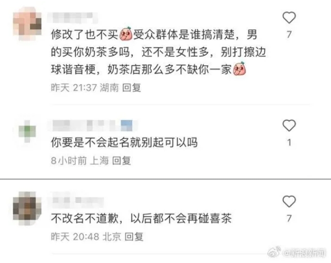The image size is (331, 263).
Task: Click the Weibo logo watermark
Action: point(274,252)
